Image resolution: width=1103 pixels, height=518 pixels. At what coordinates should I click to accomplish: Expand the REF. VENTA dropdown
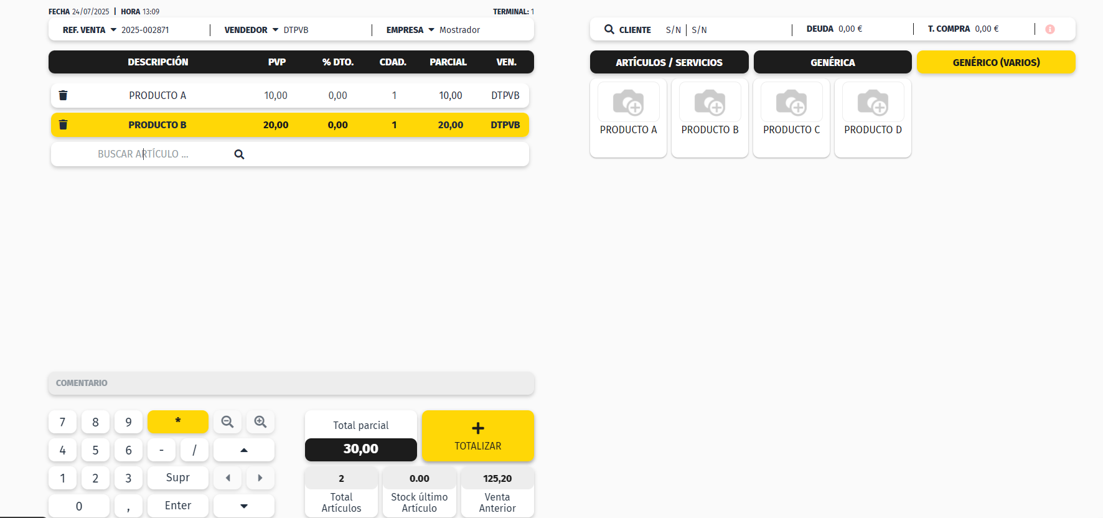(x=113, y=30)
